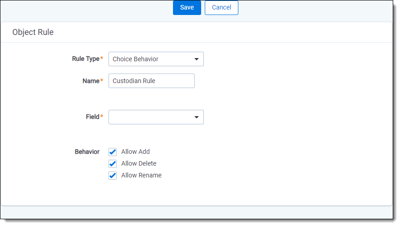The width and height of the screenshot is (400, 226).
Task: Click the Name field label
Action: [x=91, y=81]
